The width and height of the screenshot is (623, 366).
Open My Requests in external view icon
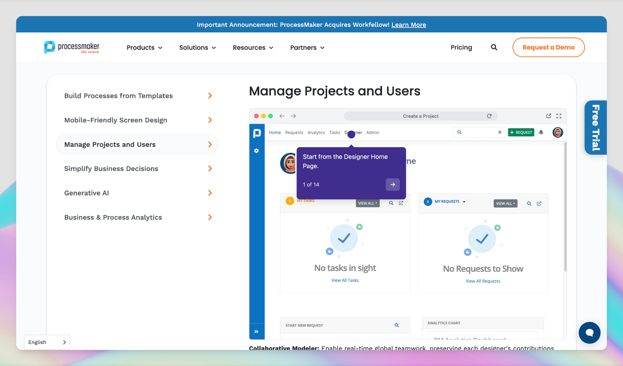pos(539,204)
